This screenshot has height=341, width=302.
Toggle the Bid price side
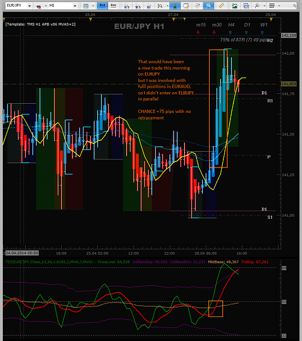pyautogui.click(x=102, y=5)
